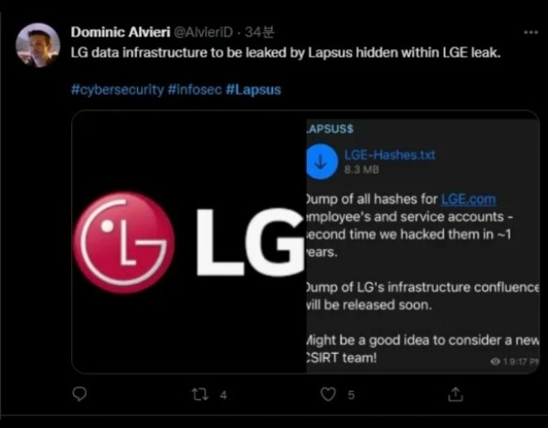Screen dimensions: 548x428
Task: Click the retweet count of 4
Action: click(224, 395)
